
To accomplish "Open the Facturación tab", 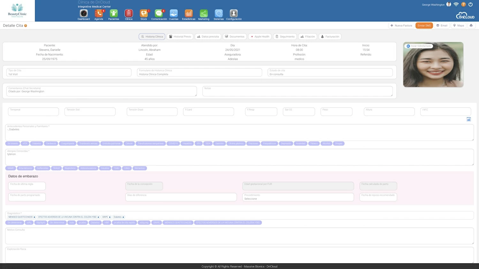I will pos(330,37).
